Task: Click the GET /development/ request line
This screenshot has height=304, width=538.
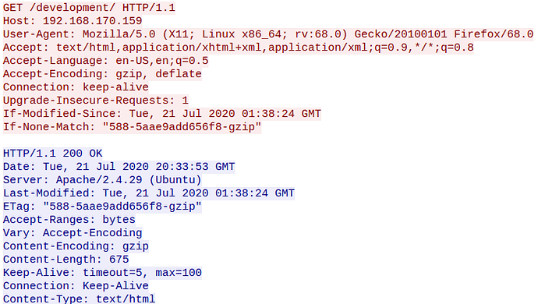Action: point(89,8)
